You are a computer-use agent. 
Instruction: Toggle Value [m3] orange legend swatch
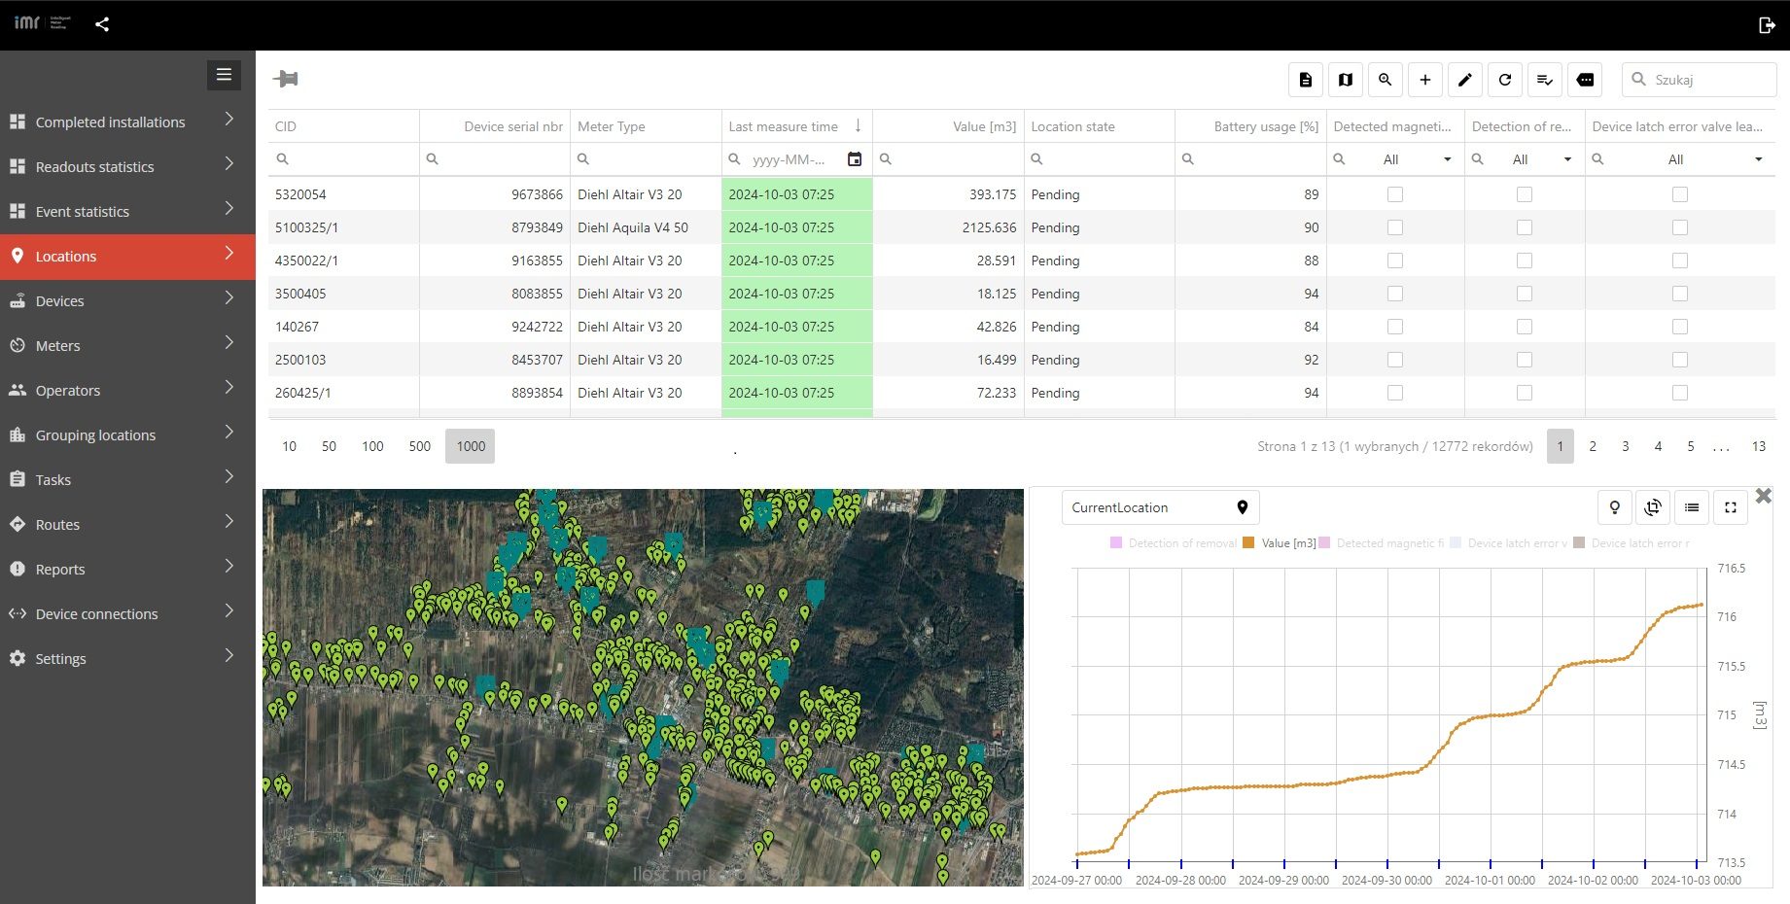pyautogui.click(x=1248, y=543)
